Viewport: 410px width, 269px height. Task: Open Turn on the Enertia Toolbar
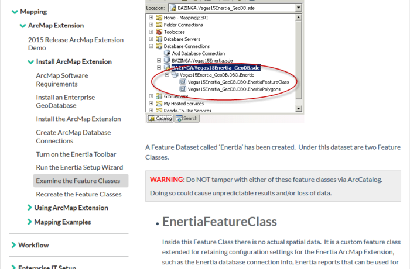76,154
